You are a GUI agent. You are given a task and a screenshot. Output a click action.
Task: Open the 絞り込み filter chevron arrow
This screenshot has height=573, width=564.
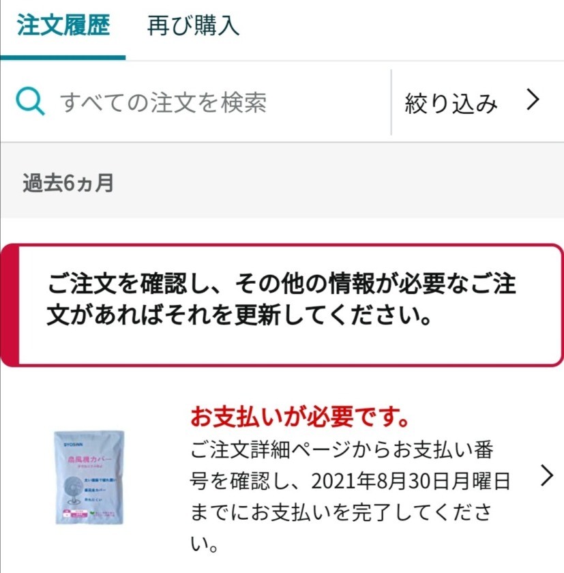(533, 100)
